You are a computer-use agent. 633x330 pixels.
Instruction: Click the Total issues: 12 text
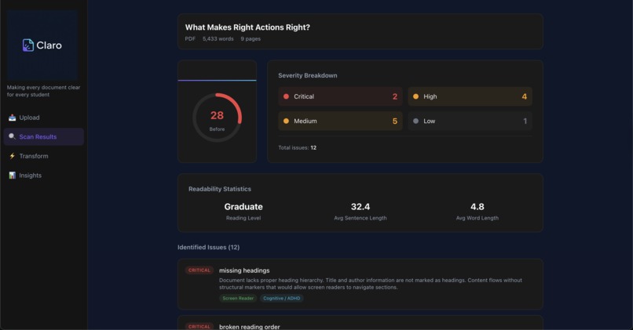[x=297, y=148]
